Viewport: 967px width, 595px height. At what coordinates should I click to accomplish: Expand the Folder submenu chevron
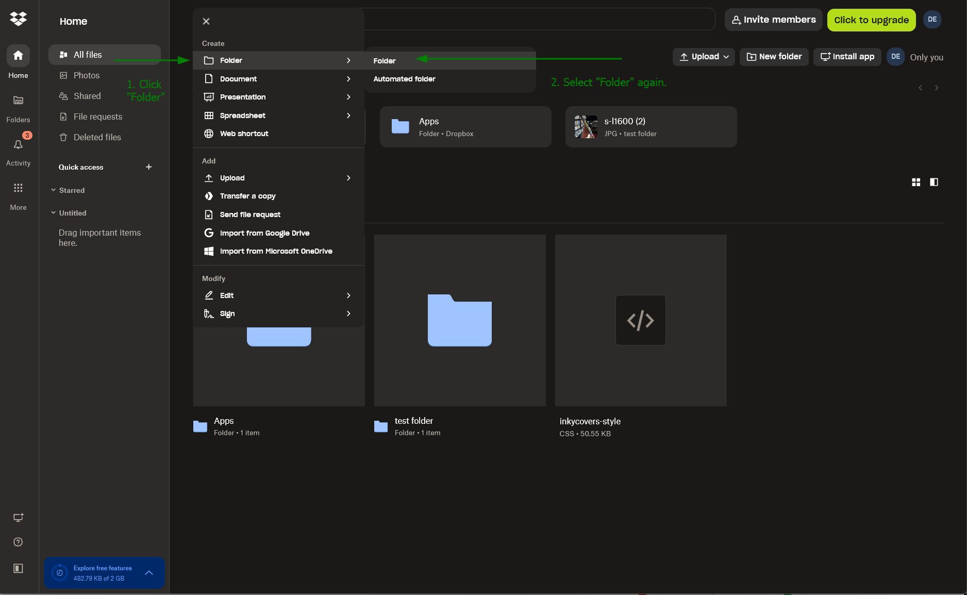click(348, 60)
